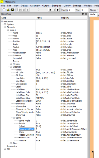Click the Line Color row label

[x=20, y=78]
